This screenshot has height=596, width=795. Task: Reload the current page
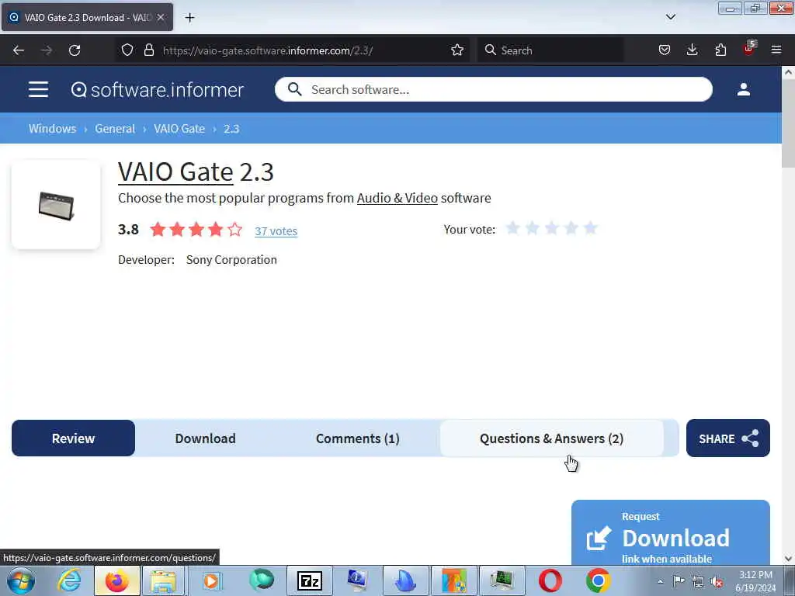point(75,50)
